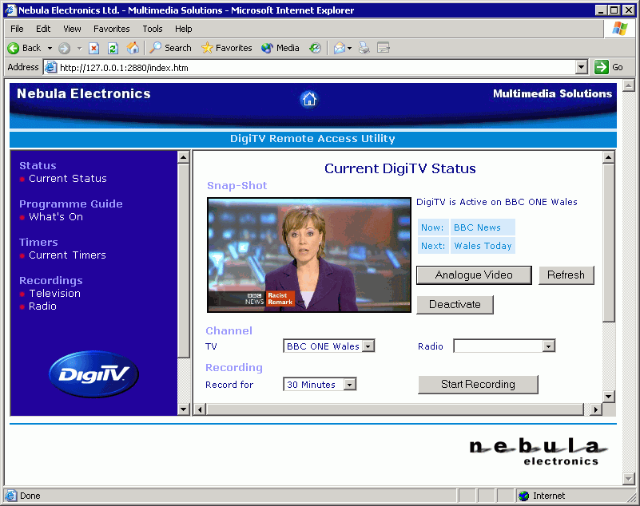Viewport: 640px width, 506px height.
Task: Click the Wales Today next programme text
Action: 483,246
